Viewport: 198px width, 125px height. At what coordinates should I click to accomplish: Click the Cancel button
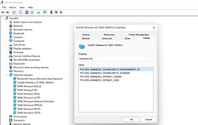[148, 119]
